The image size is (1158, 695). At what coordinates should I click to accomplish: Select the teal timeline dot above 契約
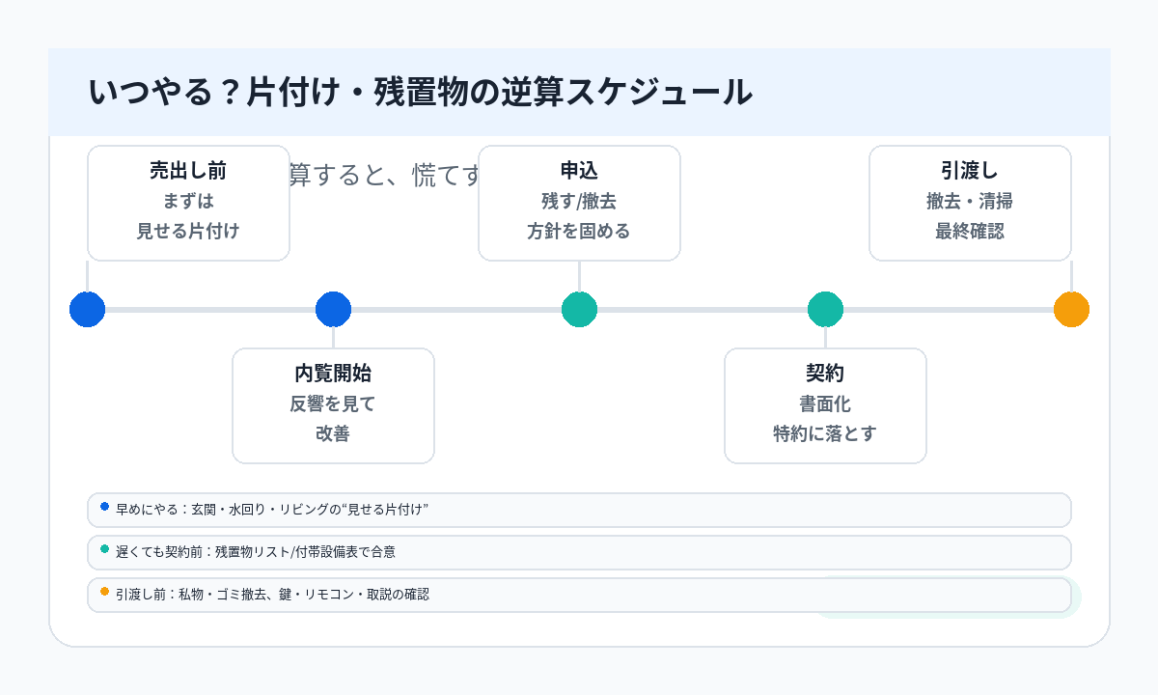point(825,310)
